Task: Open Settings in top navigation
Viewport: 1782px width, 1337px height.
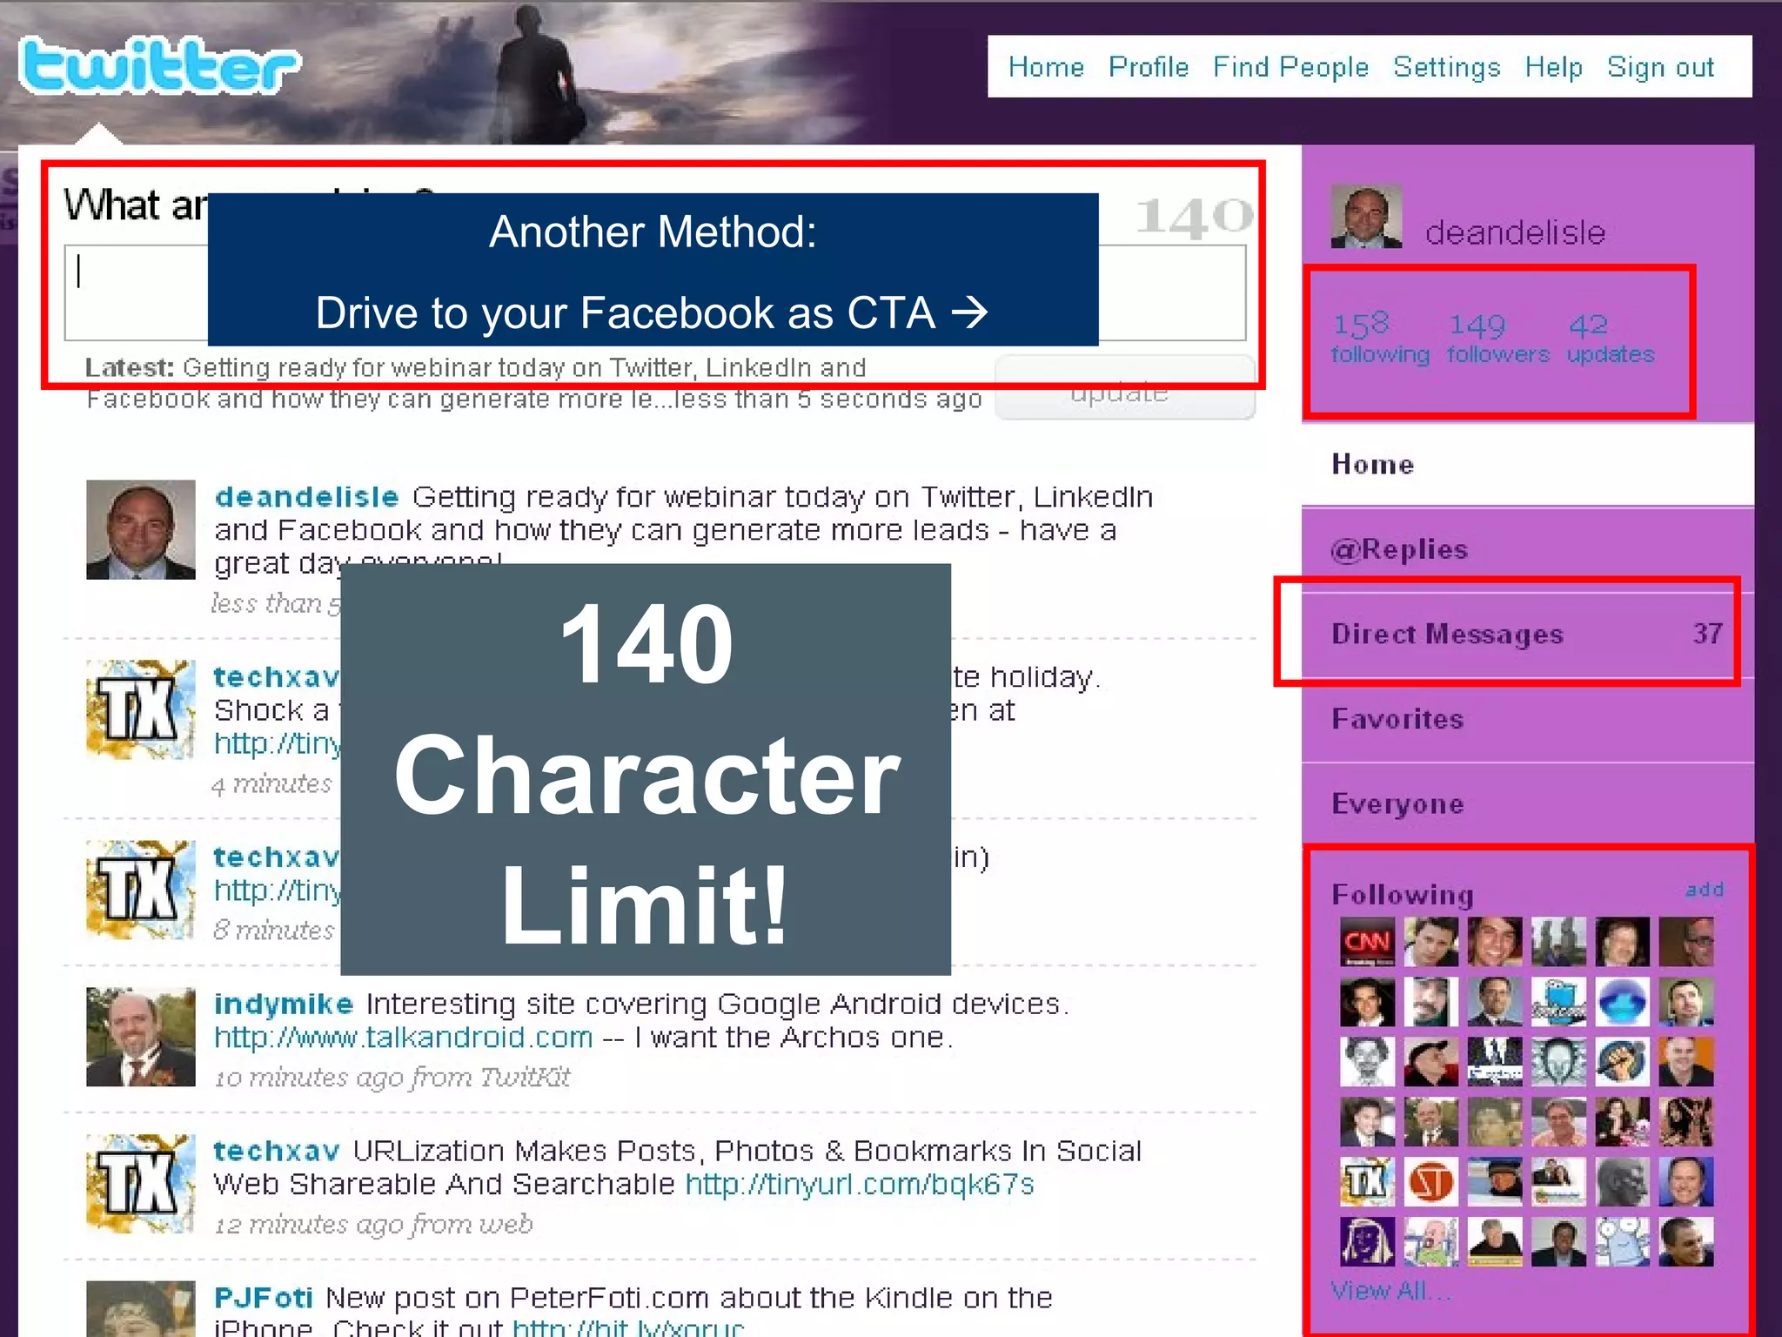Action: click(x=1446, y=67)
